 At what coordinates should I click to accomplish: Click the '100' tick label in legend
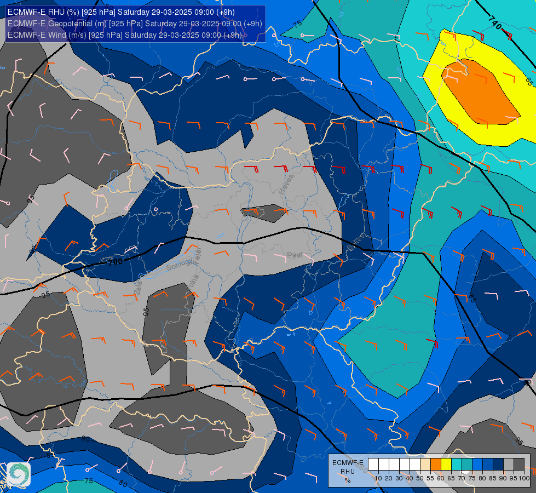click(524, 478)
